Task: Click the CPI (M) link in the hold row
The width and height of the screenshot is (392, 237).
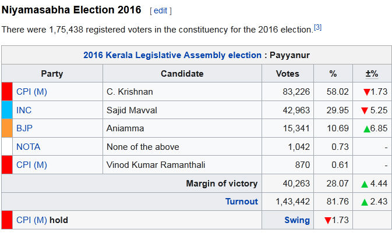Action: pyautogui.click(x=31, y=220)
